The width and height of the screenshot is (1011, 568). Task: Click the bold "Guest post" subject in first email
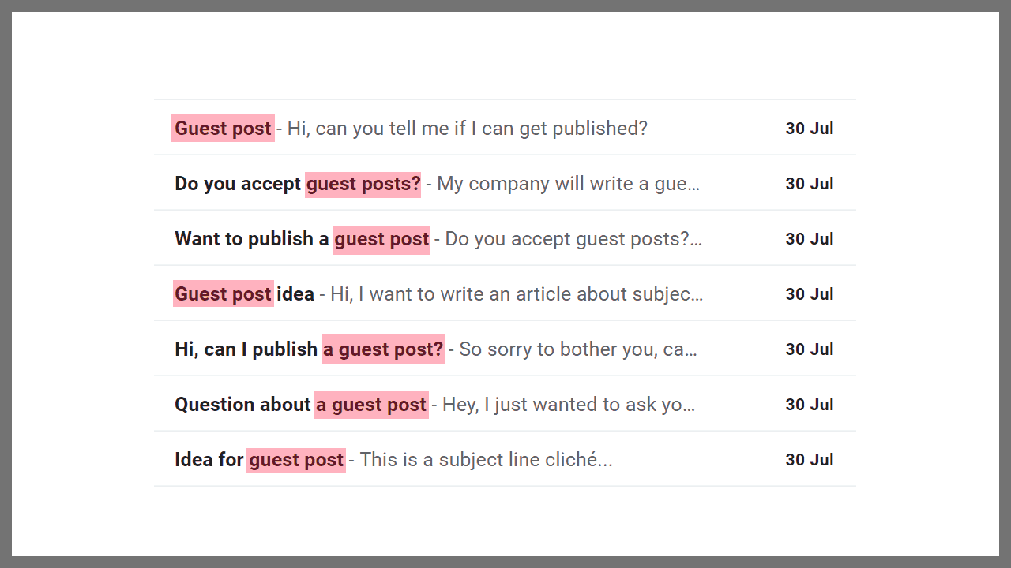coord(223,129)
